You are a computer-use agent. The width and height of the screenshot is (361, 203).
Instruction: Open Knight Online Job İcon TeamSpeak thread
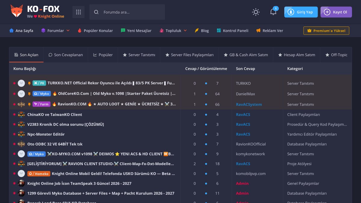[x=79, y=183]
